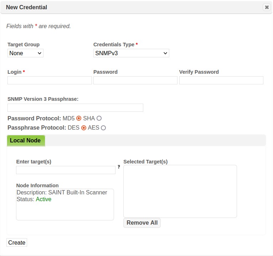273x256 pixels.
Task: Open the Target Group dropdown
Action: (x=25, y=53)
